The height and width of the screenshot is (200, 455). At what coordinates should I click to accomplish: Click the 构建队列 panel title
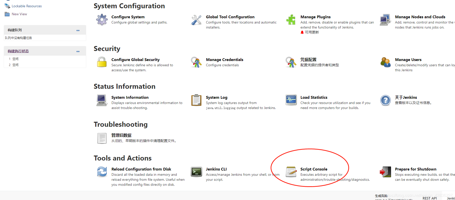point(15,30)
